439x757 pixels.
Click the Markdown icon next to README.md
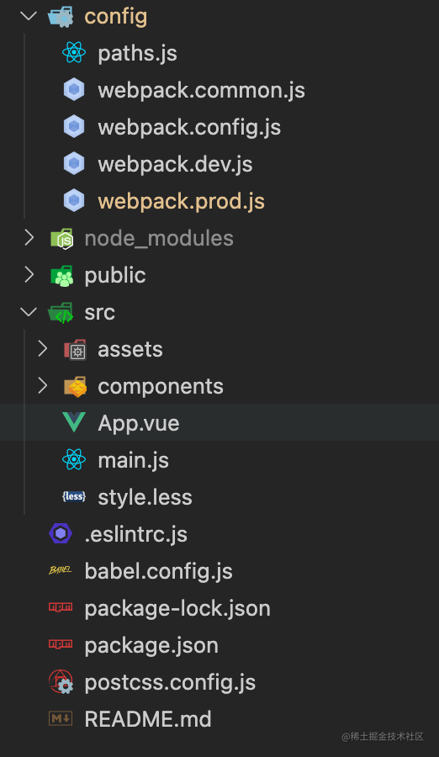point(61,718)
